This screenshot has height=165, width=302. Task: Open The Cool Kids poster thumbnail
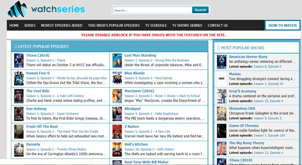point(19,96)
